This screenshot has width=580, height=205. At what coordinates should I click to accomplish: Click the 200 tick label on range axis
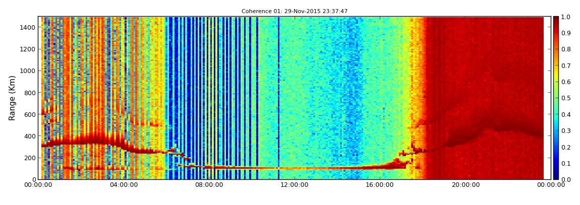(30, 158)
